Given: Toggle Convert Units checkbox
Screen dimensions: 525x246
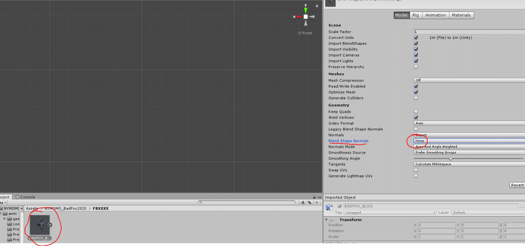Looking at the screenshot, I should click(416, 38).
